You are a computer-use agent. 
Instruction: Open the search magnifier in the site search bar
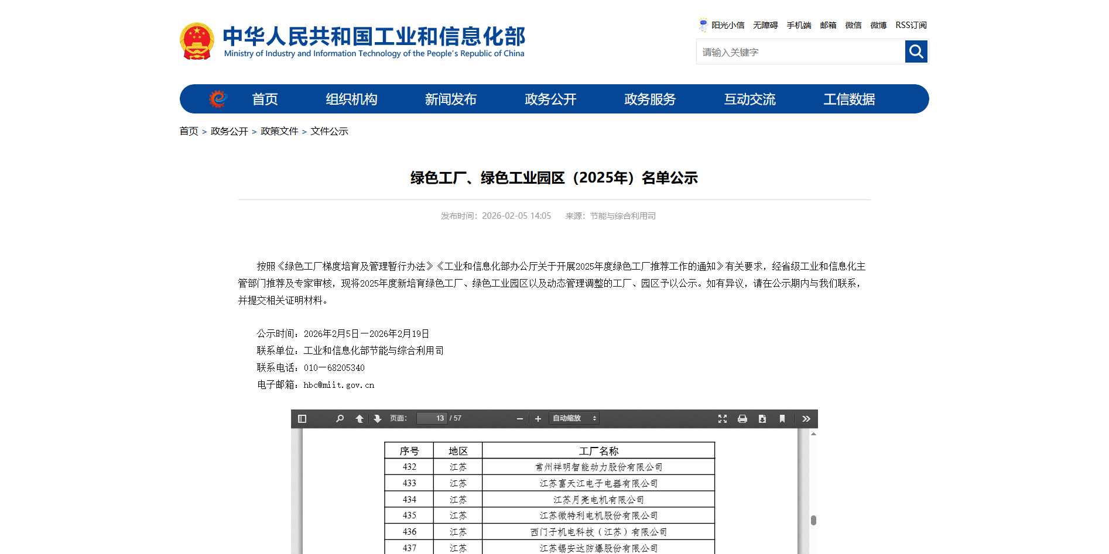(x=915, y=51)
